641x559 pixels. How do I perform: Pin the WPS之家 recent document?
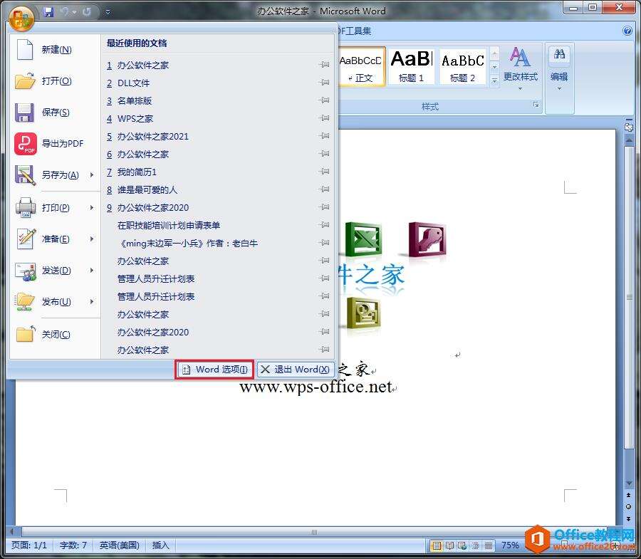tap(325, 118)
